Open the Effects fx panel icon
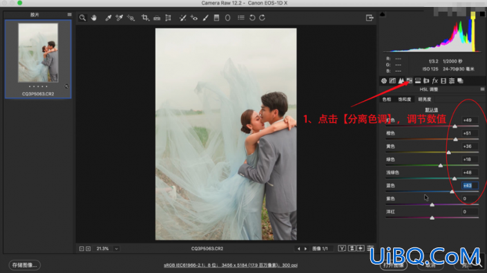 [435, 81]
